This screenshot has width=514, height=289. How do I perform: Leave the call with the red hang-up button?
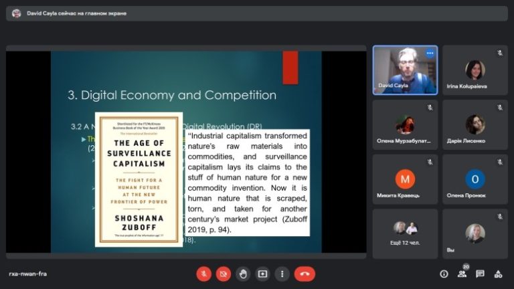305,274
